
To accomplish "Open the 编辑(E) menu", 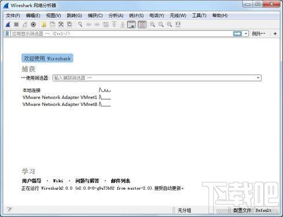I will click(33, 16).
